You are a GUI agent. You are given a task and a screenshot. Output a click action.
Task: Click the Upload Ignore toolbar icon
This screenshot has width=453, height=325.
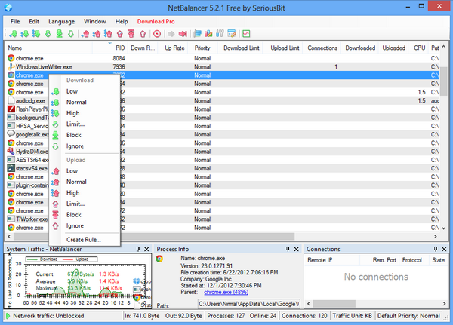pyautogui.click(x=143, y=34)
